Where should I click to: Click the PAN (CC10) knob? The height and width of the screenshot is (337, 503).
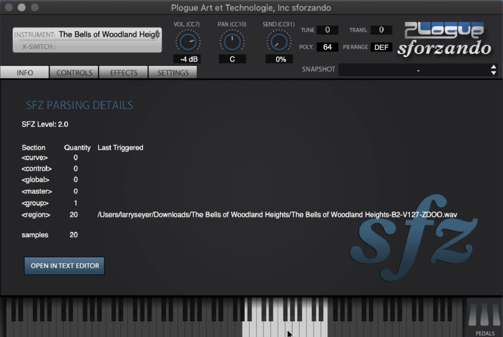coord(232,42)
